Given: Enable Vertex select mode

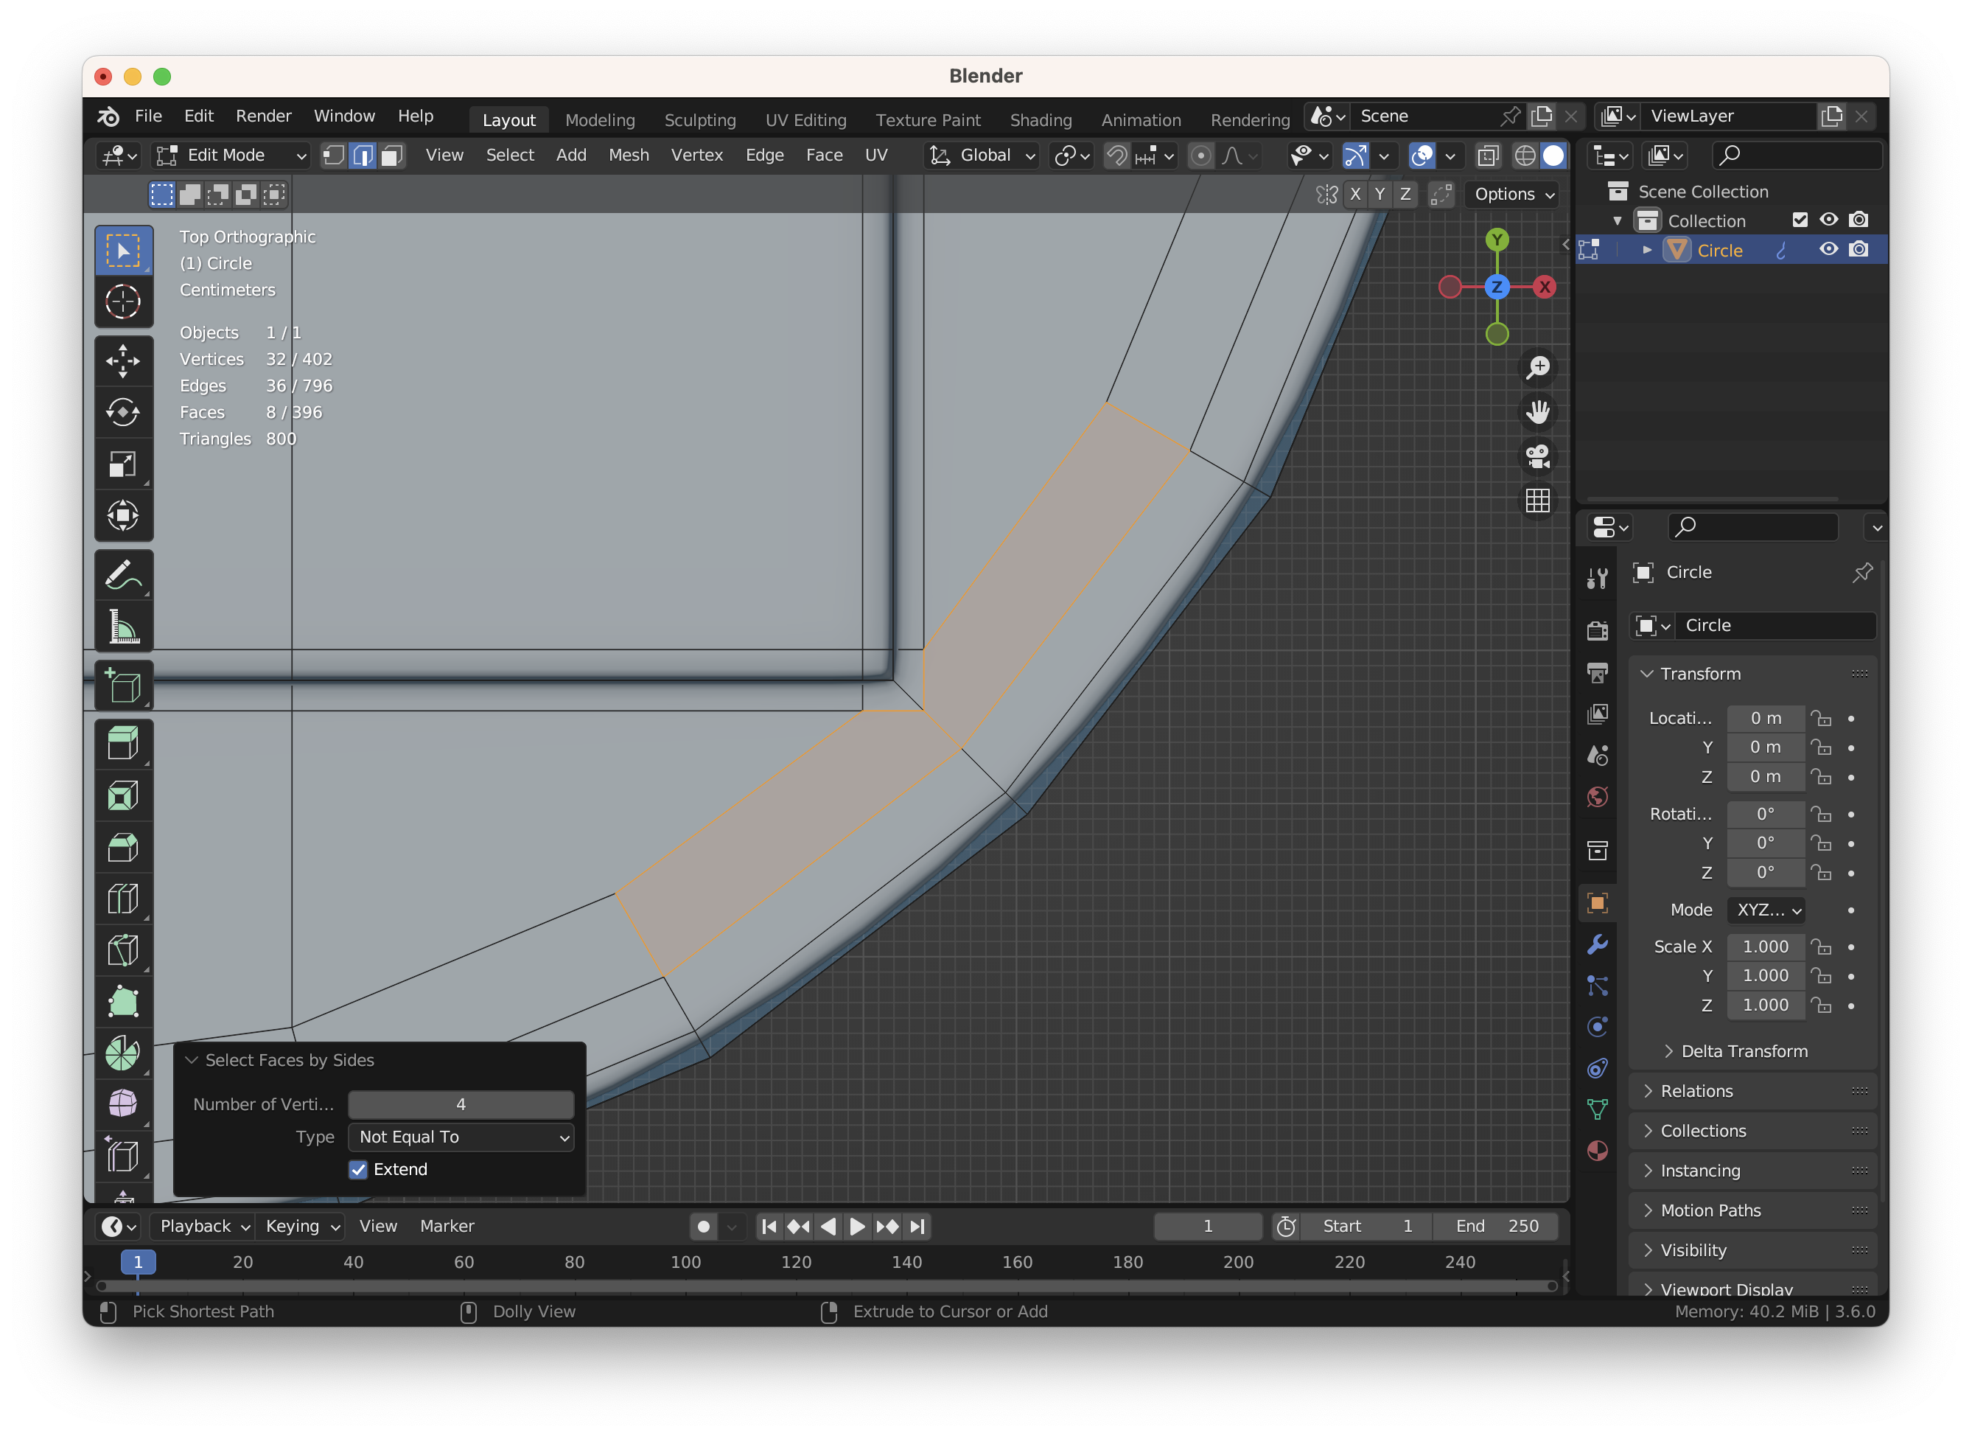Looking at the screenshot, I should (333, 156).
